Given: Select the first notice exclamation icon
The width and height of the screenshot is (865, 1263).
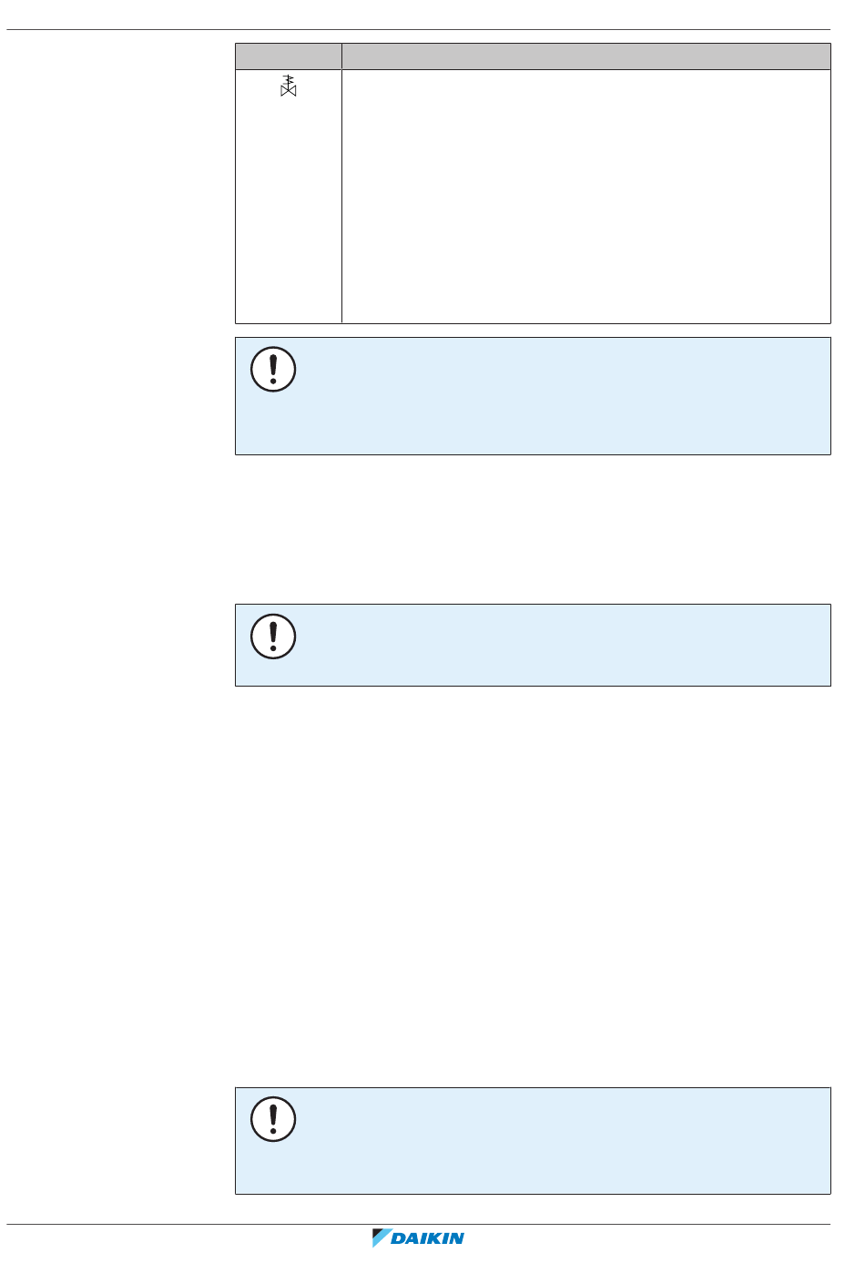Looking at the screenshot, I should pos(273,370).
